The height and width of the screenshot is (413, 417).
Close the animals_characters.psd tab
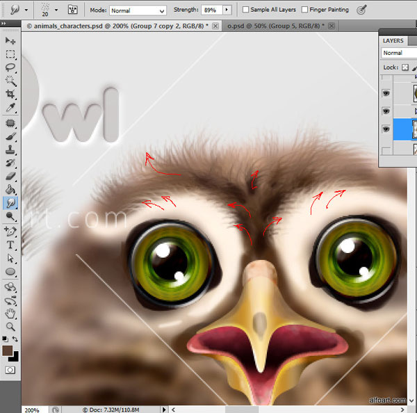coord(215,26)
